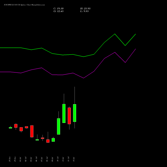
Task: Click the small green candle above 09 Jul
Action: 53,140
